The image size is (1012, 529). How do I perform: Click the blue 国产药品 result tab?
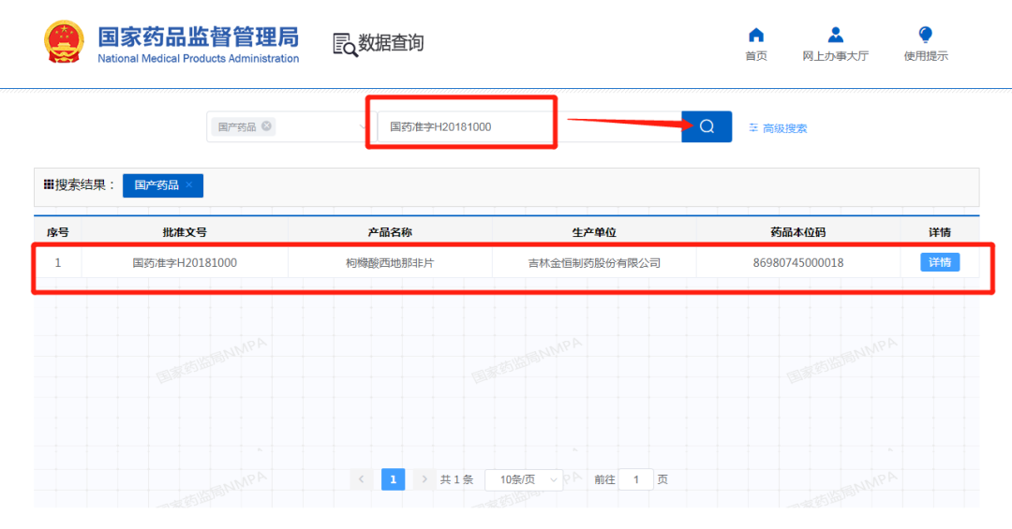(163, 185)
